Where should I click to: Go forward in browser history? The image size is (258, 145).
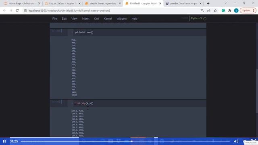pyautogui.click(x=11, y=10)
